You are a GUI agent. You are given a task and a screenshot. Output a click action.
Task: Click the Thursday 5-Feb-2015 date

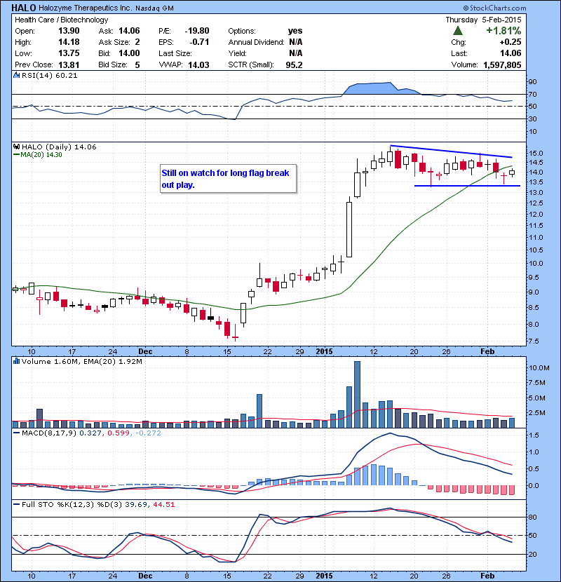483,20
